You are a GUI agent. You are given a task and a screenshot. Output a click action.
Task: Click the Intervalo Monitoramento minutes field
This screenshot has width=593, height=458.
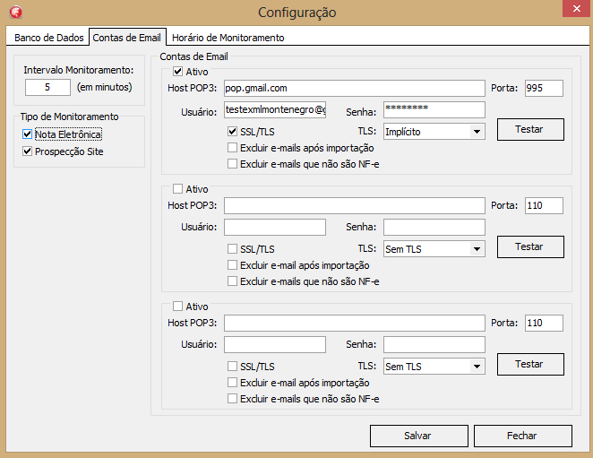point(47,88)
